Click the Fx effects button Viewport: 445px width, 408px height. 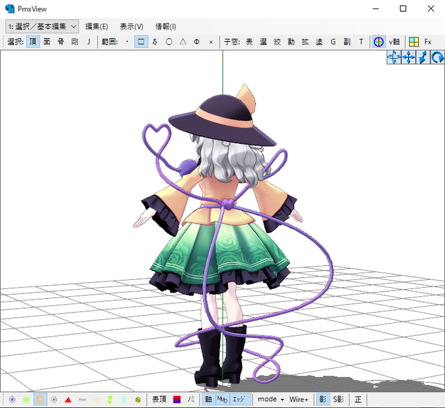pyautogui.click(x=428, y=42)
